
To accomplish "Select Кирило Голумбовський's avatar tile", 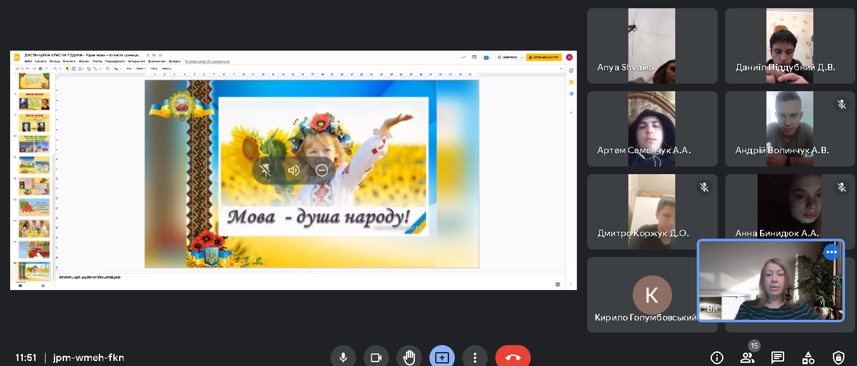I will [652, 294].
